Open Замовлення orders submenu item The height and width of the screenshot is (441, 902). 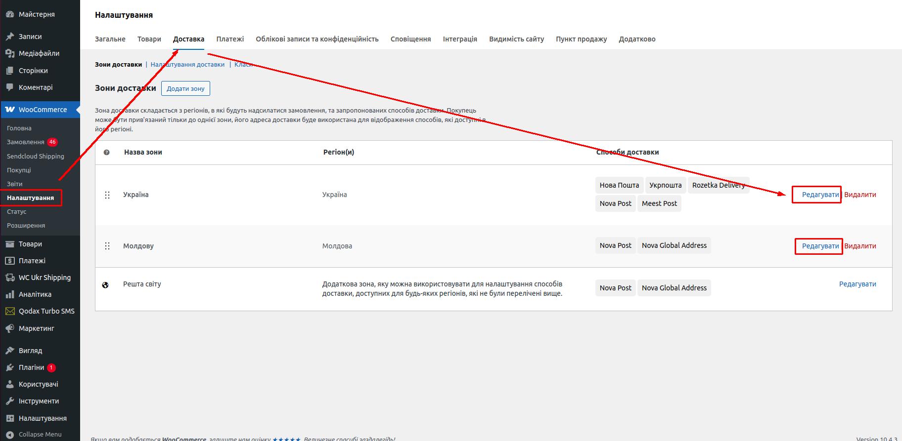tap(26, 142)
